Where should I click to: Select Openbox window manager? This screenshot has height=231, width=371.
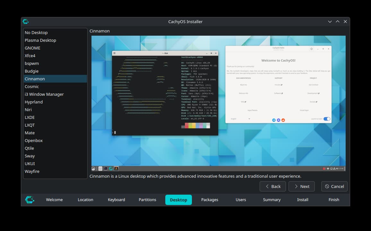tap(56, 140)
